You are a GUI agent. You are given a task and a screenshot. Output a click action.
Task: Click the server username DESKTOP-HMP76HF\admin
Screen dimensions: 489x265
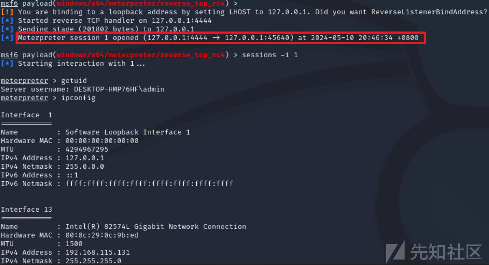point(119,89)
